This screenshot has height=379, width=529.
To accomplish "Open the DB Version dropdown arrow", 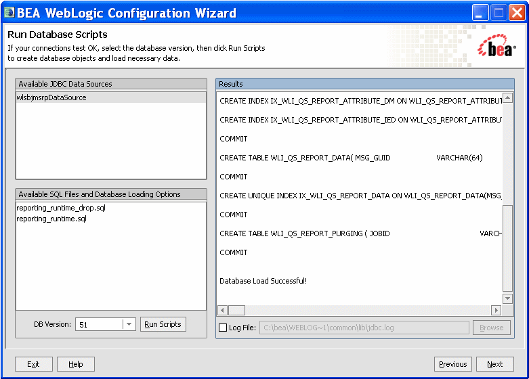I will pyautogui.click(x=129, y=325).
